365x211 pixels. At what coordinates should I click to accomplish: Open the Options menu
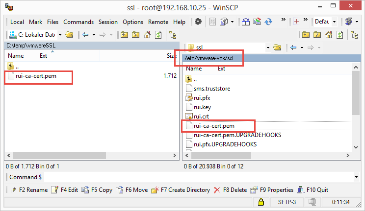pyautogui.click(x=133, y=22)
